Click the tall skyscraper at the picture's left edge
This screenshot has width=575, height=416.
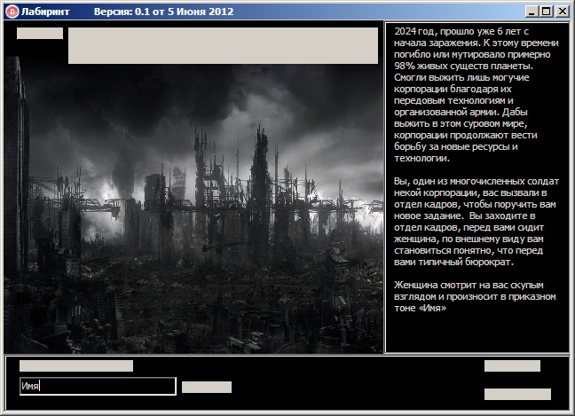click(x=17, y=165)
